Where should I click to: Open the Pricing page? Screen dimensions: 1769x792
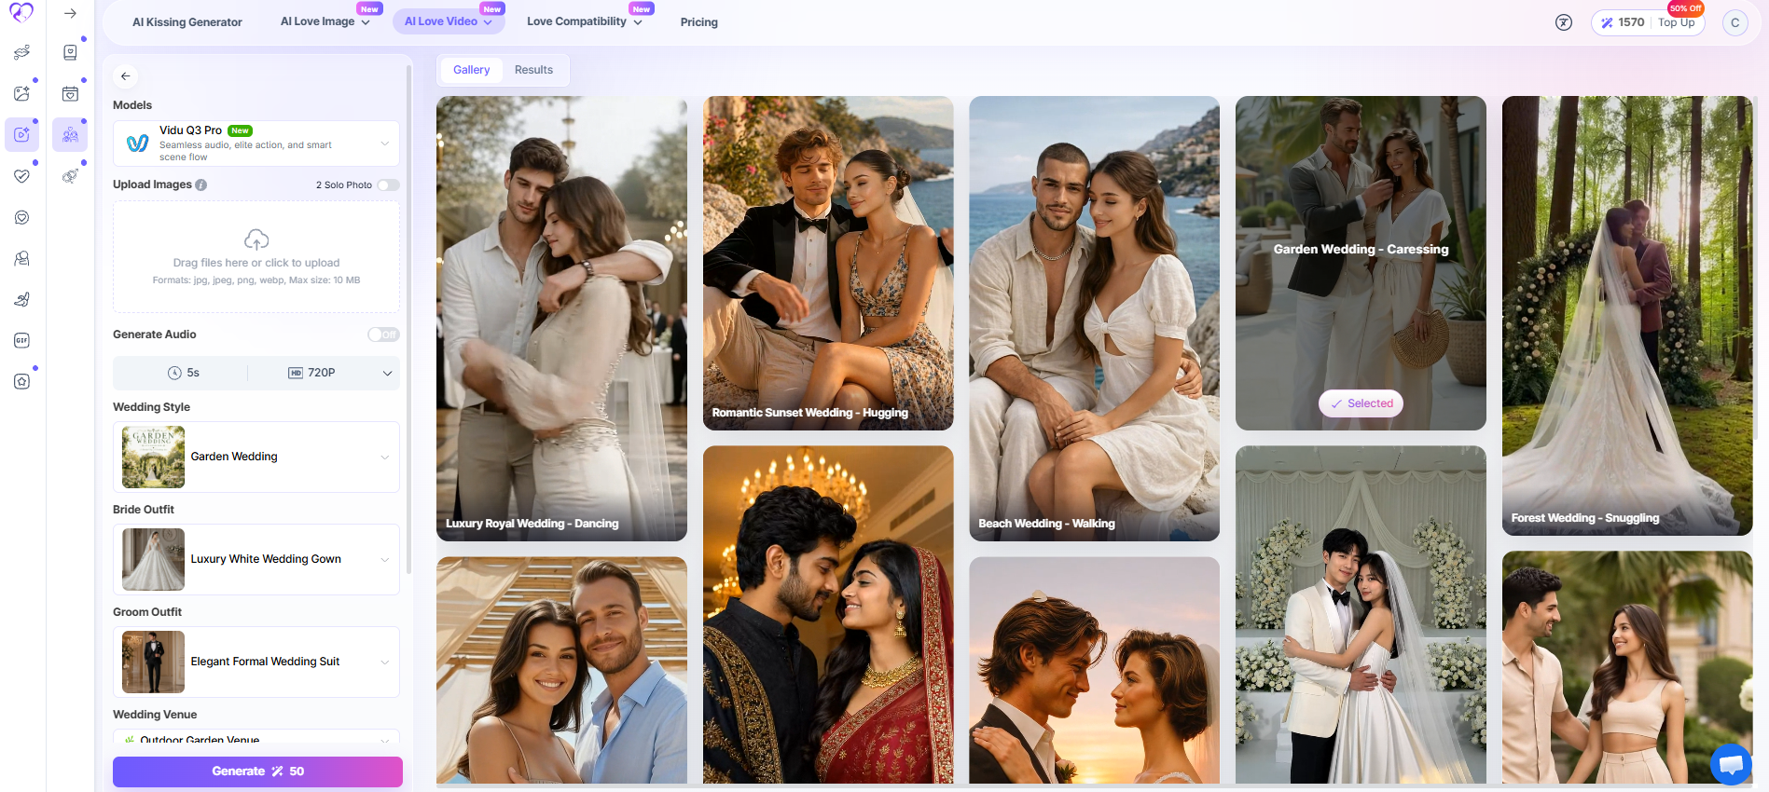pos(699,22)
